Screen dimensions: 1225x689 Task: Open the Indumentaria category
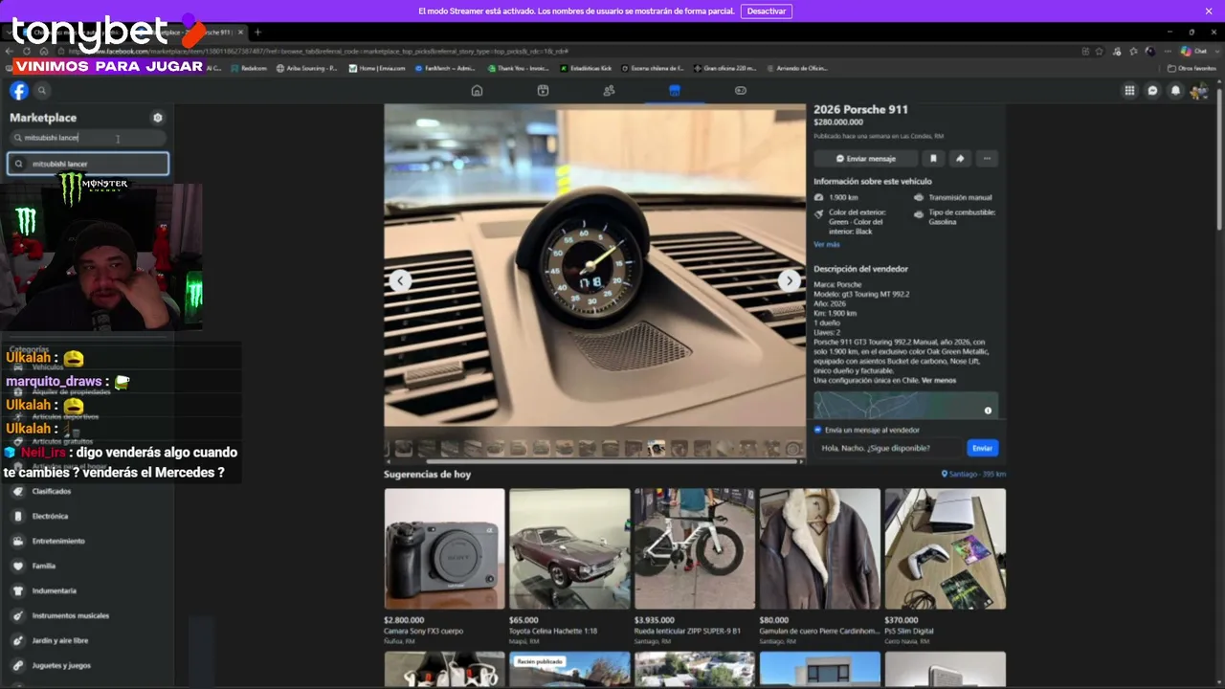click(x=87, y=591)
